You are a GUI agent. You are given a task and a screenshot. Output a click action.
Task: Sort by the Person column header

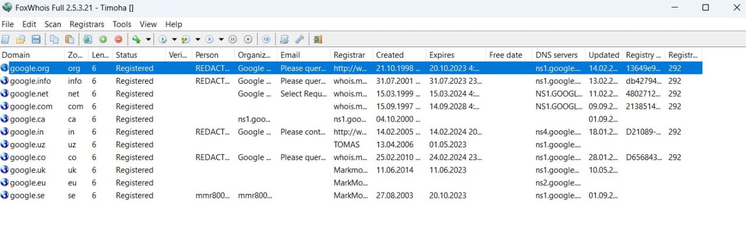[213, 55]
